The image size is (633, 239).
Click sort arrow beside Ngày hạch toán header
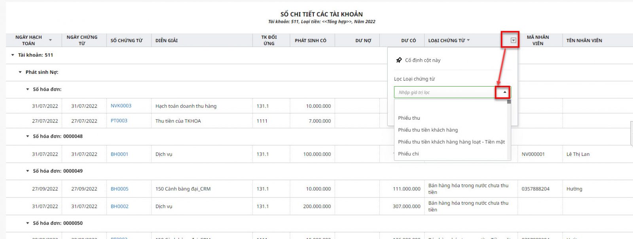[50, 40]
